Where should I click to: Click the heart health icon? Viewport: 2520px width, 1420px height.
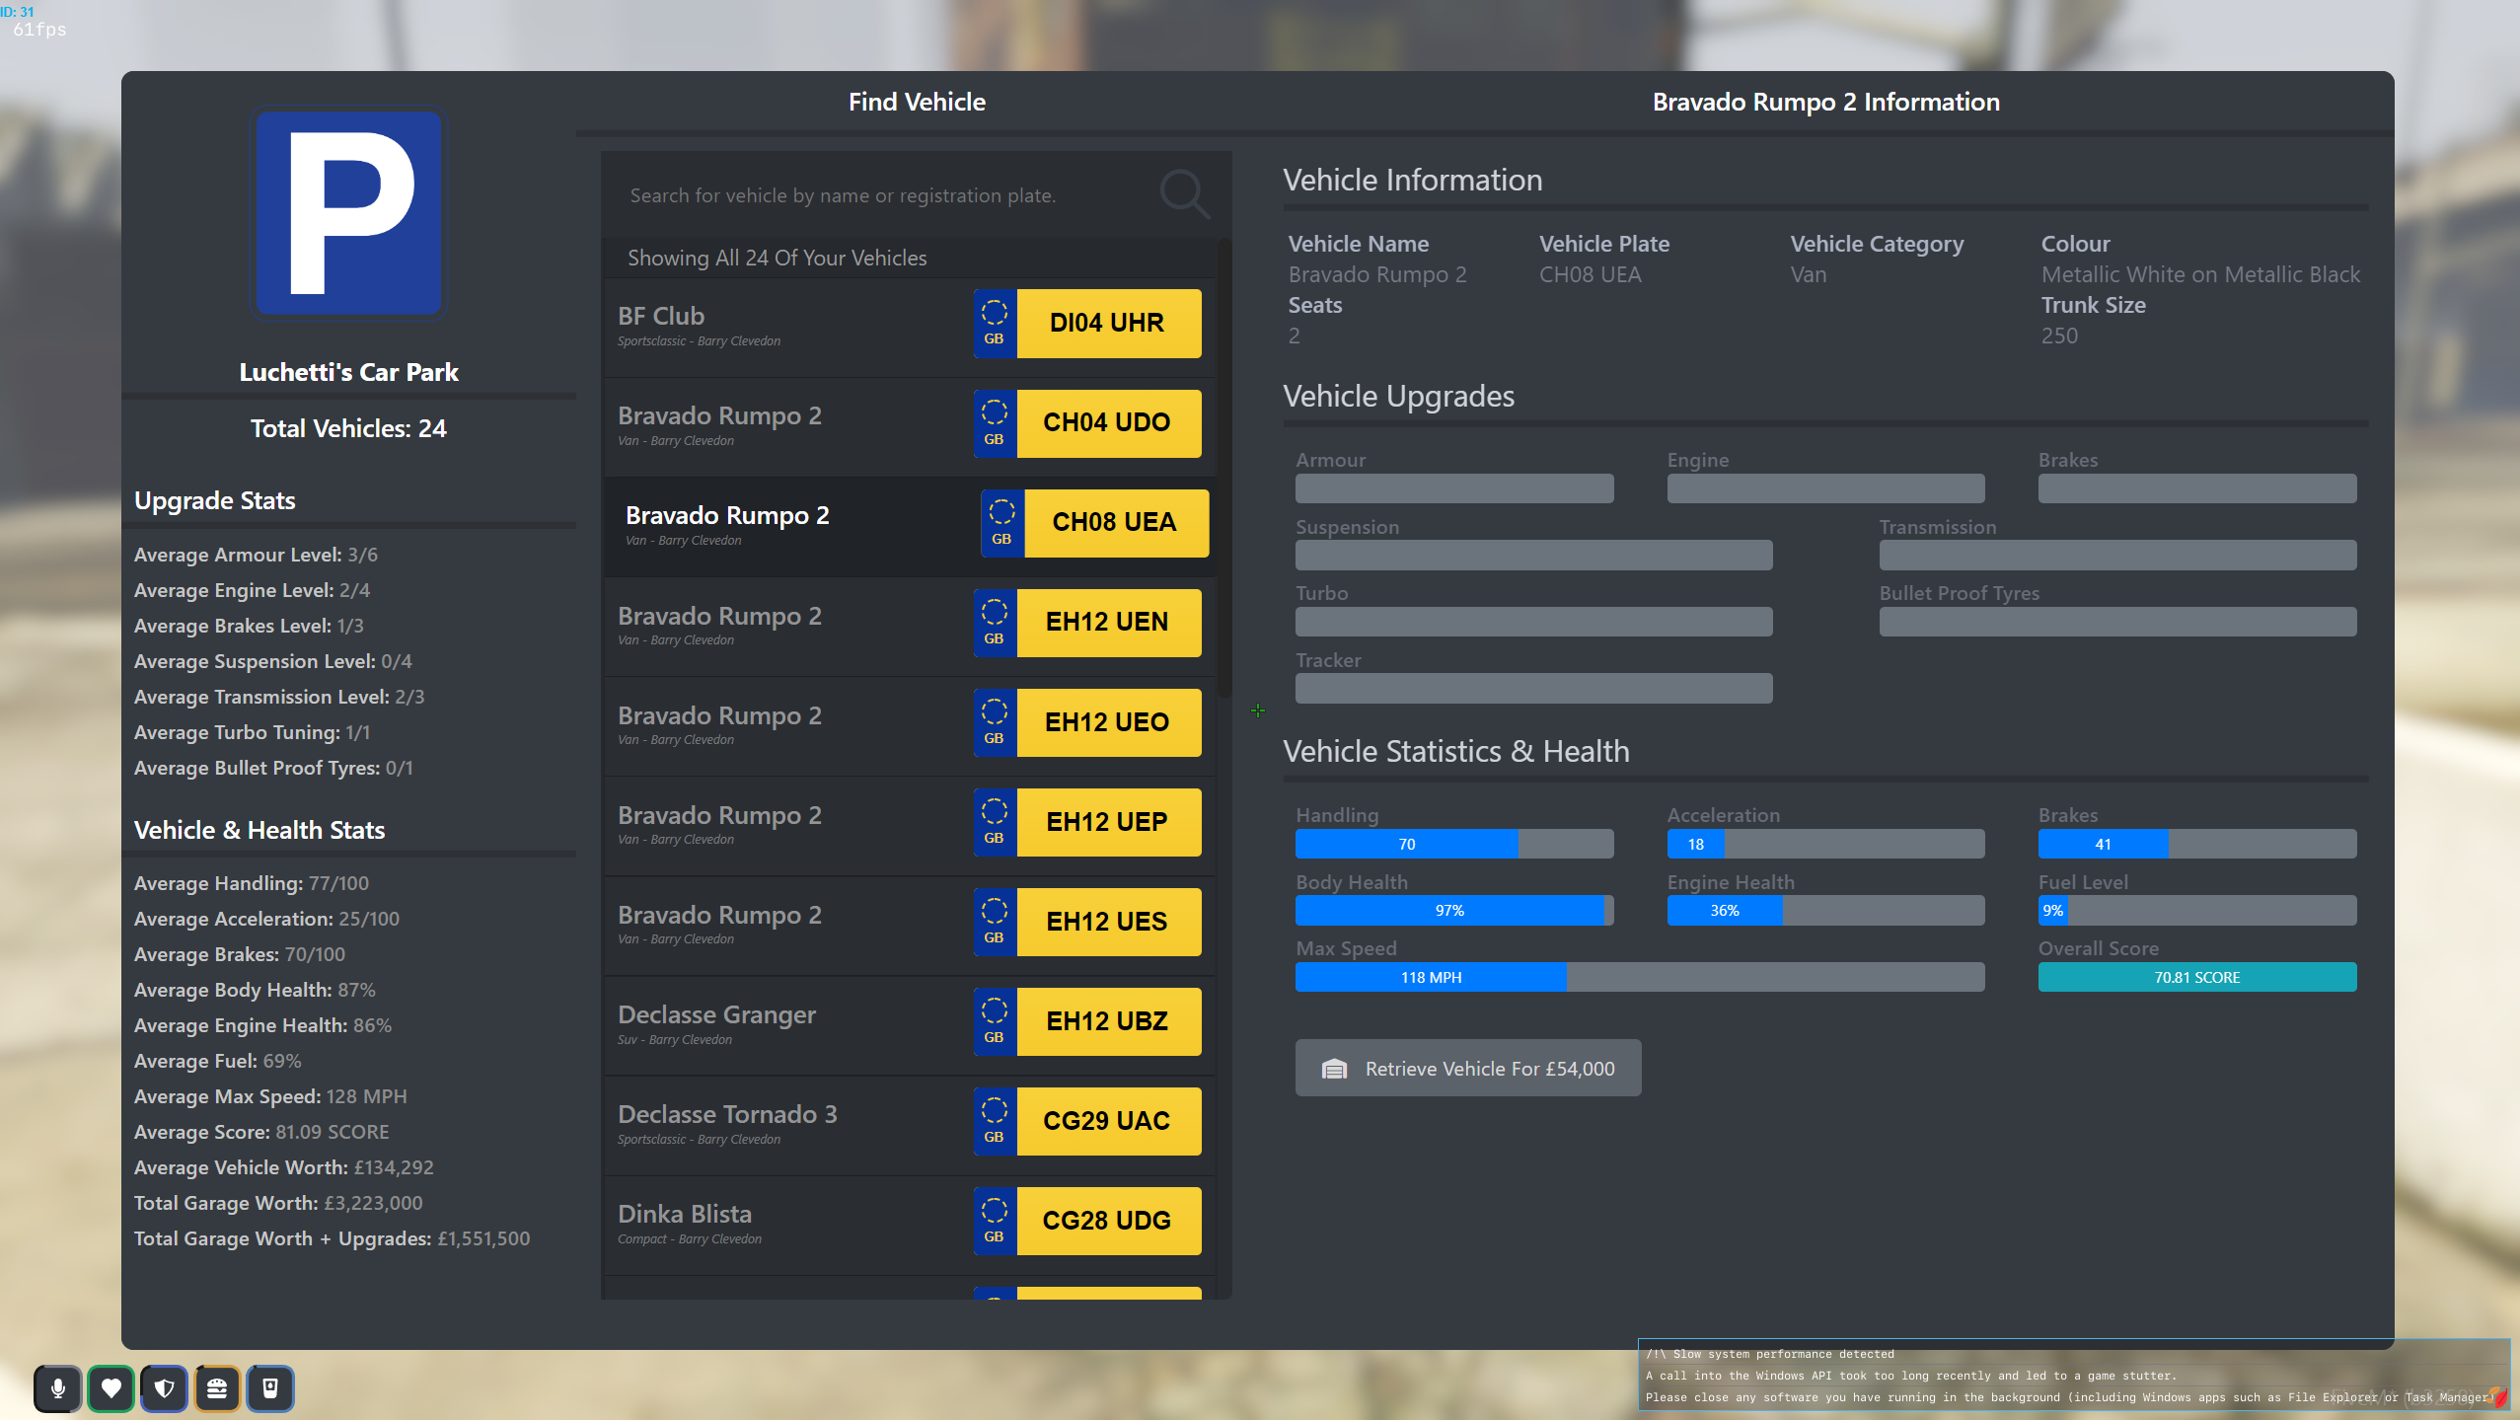[111, 1388]
